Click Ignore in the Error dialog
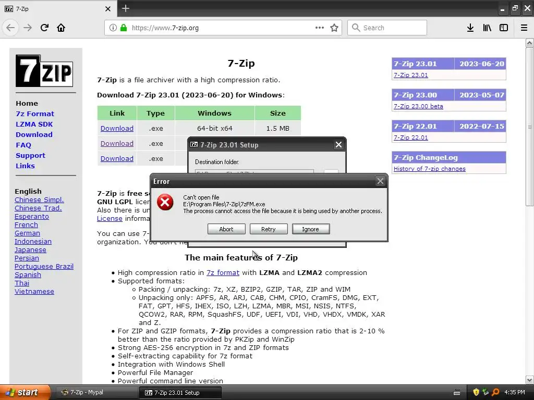The height and width of the screenshot is (400, 534). tap(311, 229)
